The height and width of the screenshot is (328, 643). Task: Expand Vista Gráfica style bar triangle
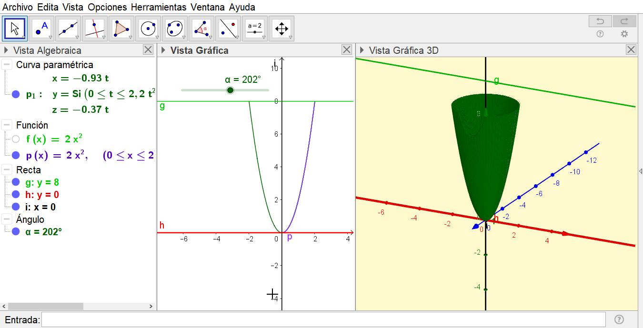point(163,50)
